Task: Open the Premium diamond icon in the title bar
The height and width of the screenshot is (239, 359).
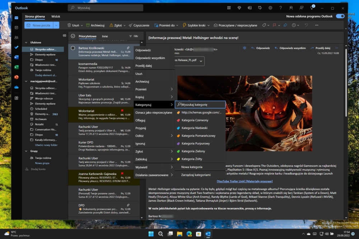Action: (x=239, y=8)
